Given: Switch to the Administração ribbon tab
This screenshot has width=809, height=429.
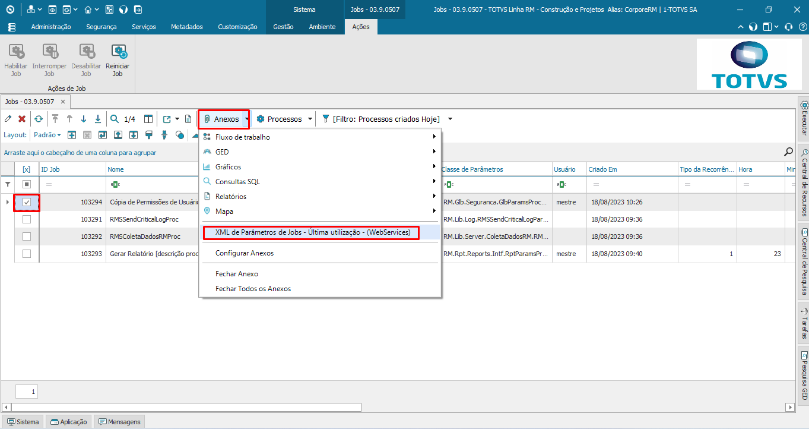Looking at the screenshot, I should pyautogui.click(x=51, y=27).
